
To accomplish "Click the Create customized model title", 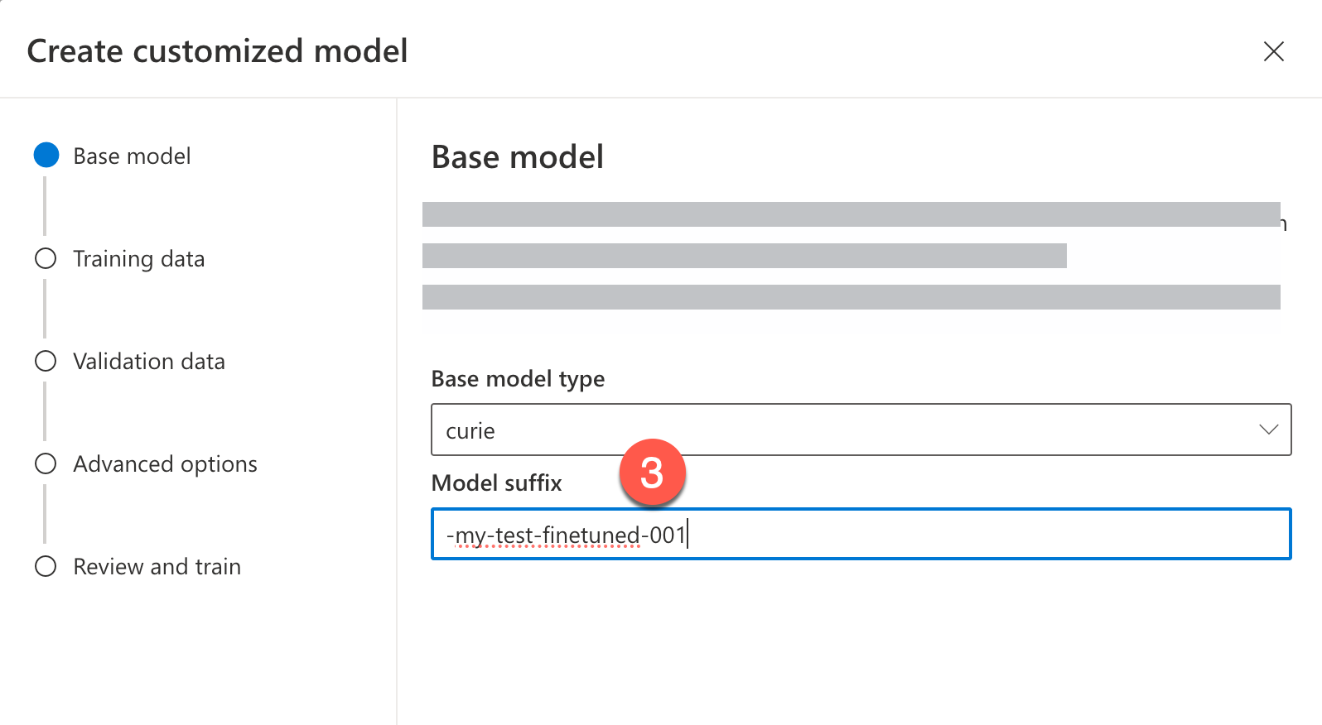I will pyautogui.click(x=217, y=50).
